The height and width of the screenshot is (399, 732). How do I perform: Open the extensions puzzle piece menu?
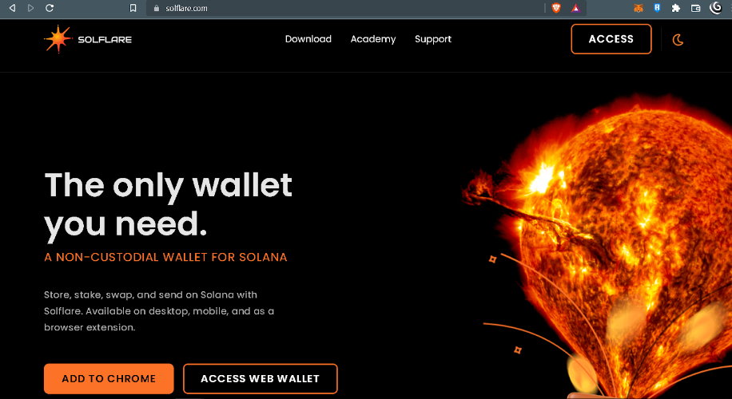pyautogui.click(x=675, y=8)
